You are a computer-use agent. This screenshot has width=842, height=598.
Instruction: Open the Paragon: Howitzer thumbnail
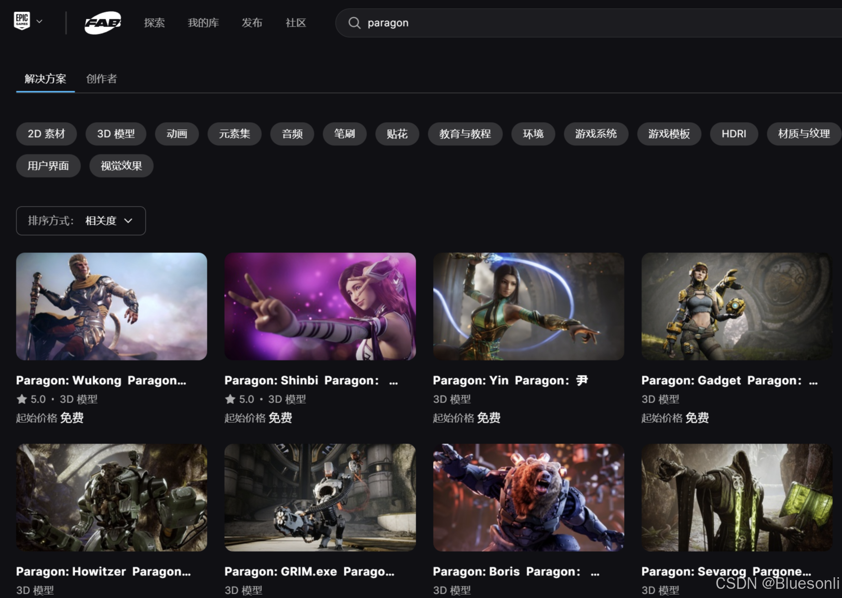tap(111, 498)
